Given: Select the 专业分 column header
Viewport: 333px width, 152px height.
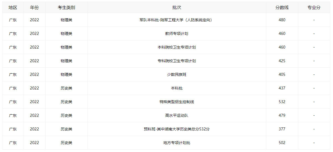Looking at the screenshot, I should click(x=314, y=8).
